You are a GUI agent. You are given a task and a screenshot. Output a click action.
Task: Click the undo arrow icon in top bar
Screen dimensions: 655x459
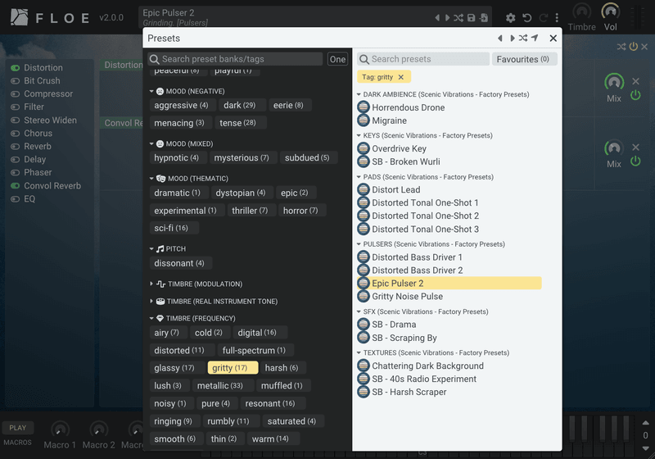coord(526,18)
